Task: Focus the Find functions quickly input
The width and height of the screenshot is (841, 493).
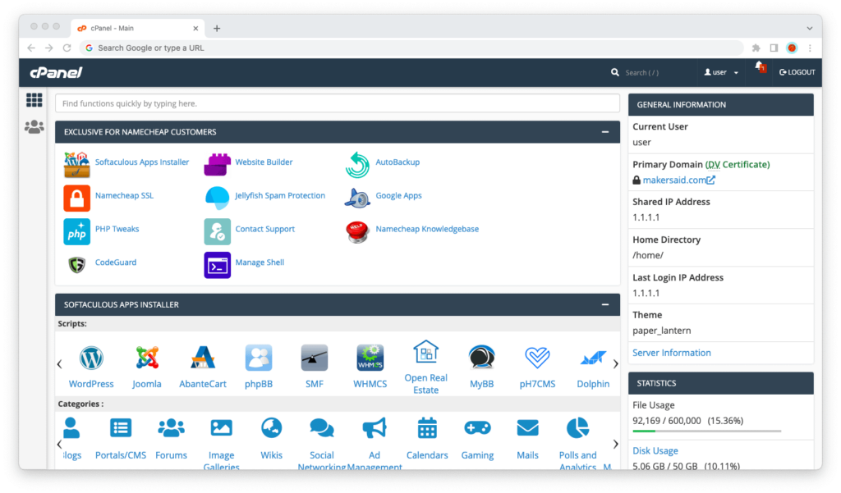Action: pyautogui.click(x=338, y=103)
